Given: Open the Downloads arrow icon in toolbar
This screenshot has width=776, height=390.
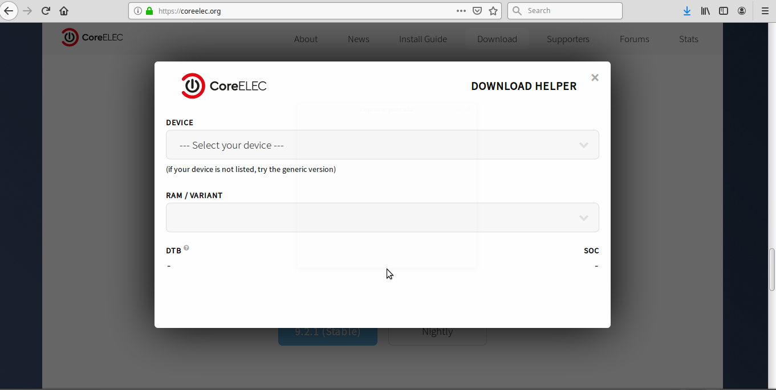Looking at the screenshot, I should (687, 11).
